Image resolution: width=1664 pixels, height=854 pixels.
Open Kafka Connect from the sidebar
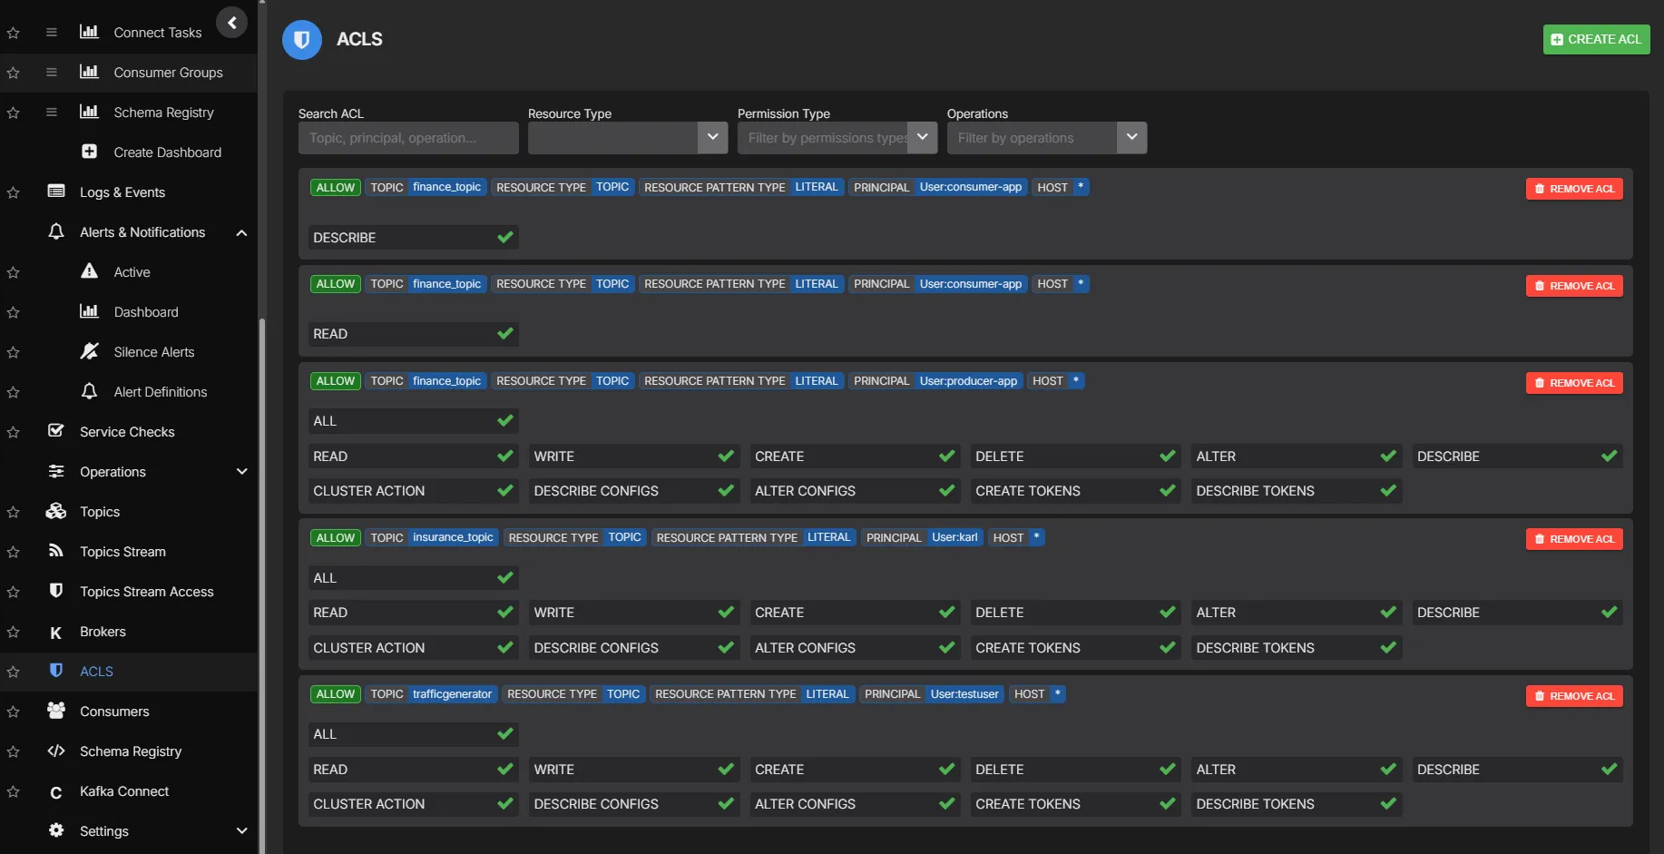(x=122, y=790)
